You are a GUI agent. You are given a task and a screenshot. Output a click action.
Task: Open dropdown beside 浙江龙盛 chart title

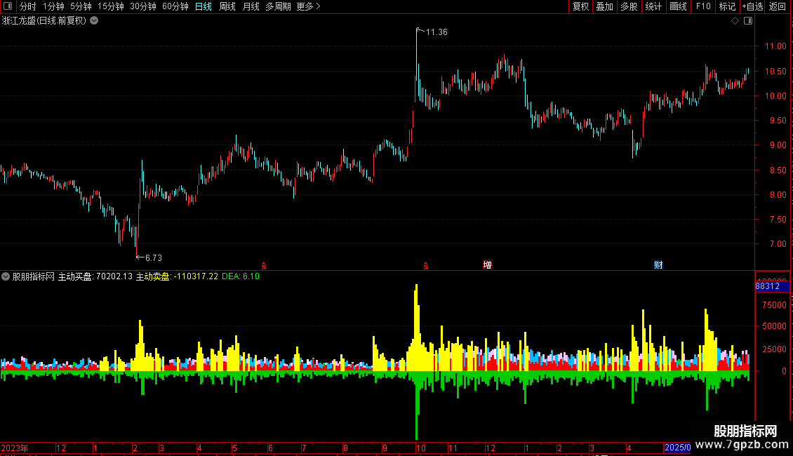94,21
